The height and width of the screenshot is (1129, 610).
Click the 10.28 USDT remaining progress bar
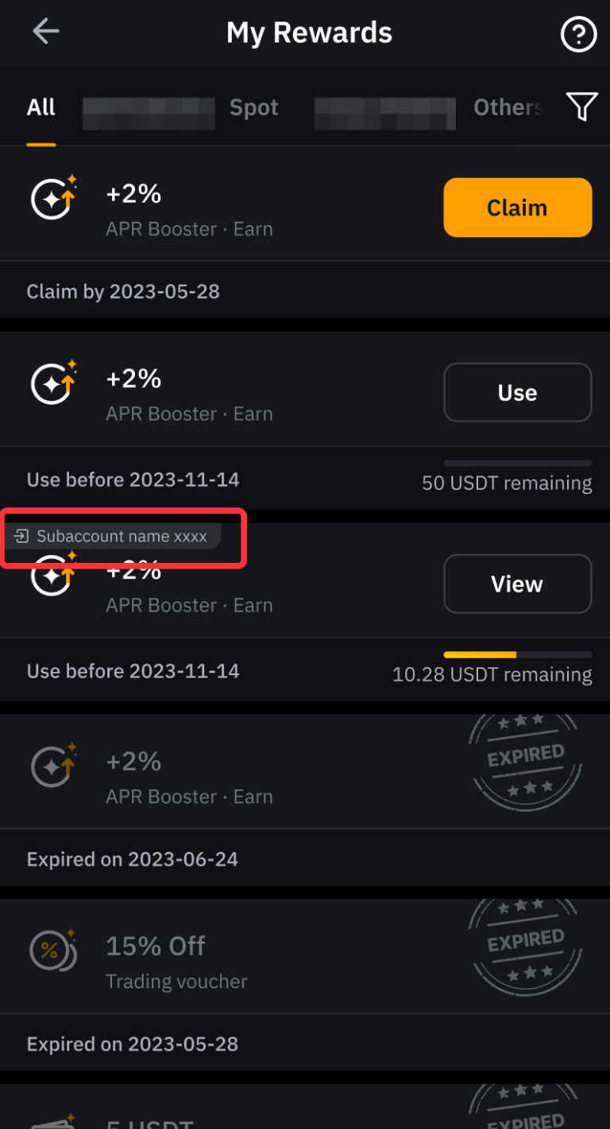(x=518, y=655)
